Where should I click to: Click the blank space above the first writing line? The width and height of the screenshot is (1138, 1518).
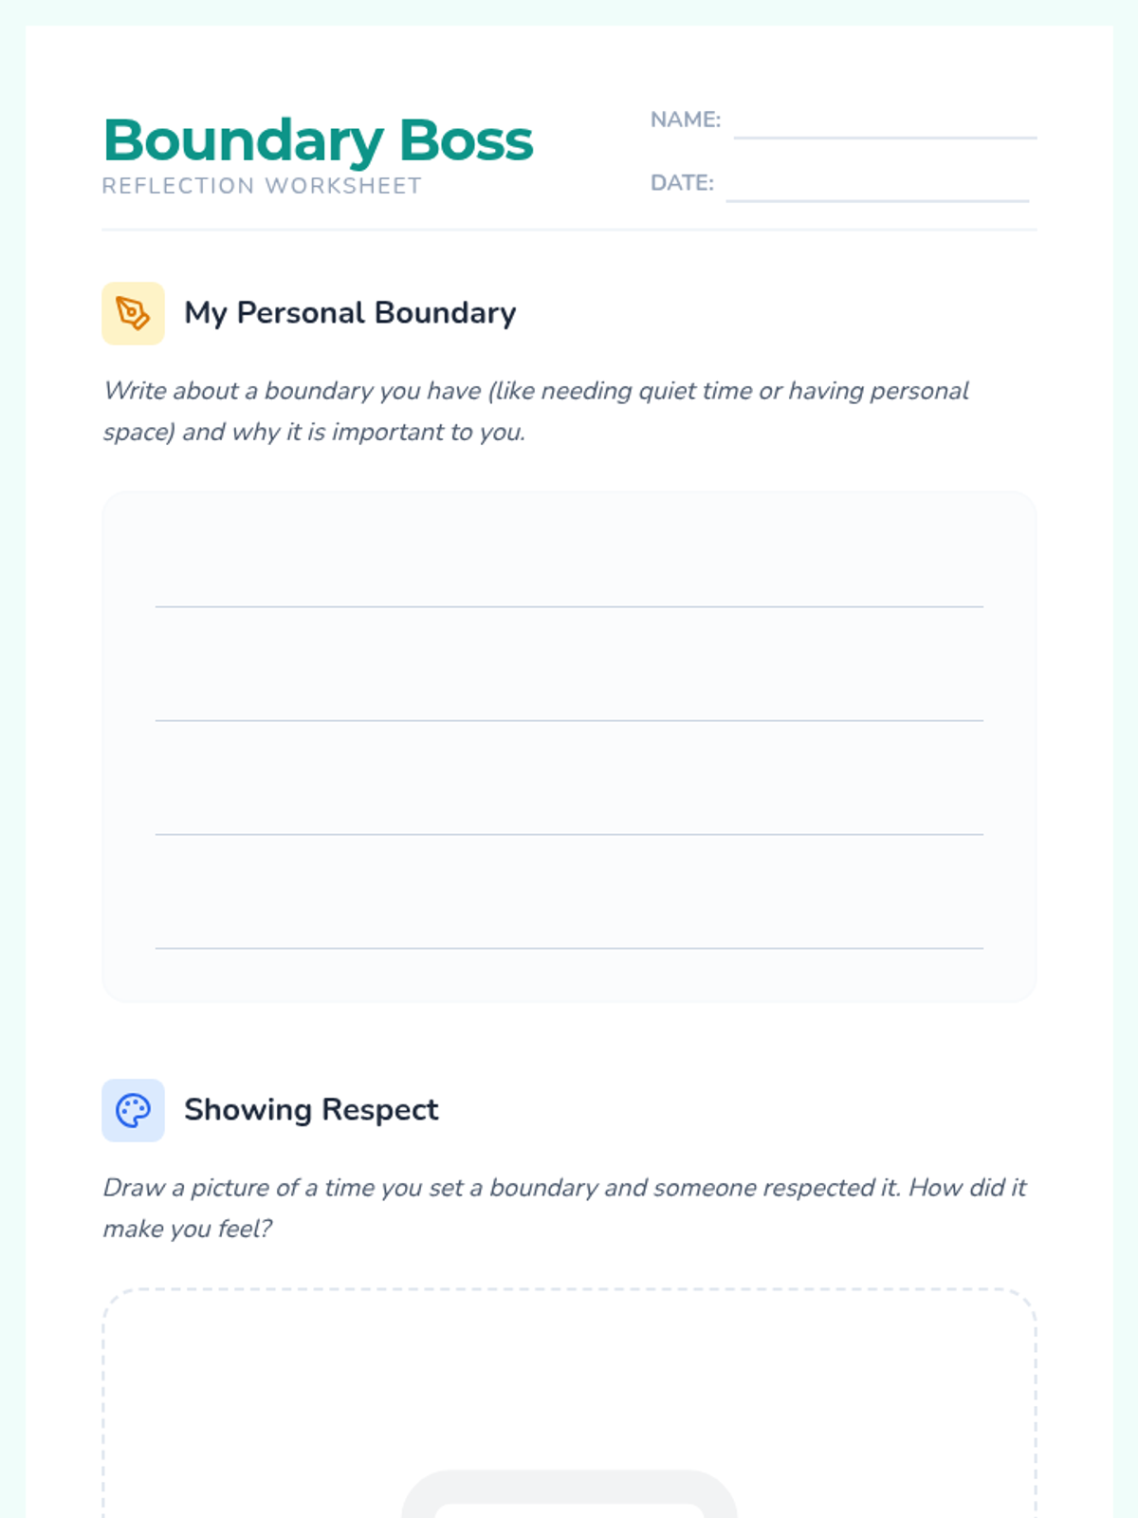pos(569,550)
